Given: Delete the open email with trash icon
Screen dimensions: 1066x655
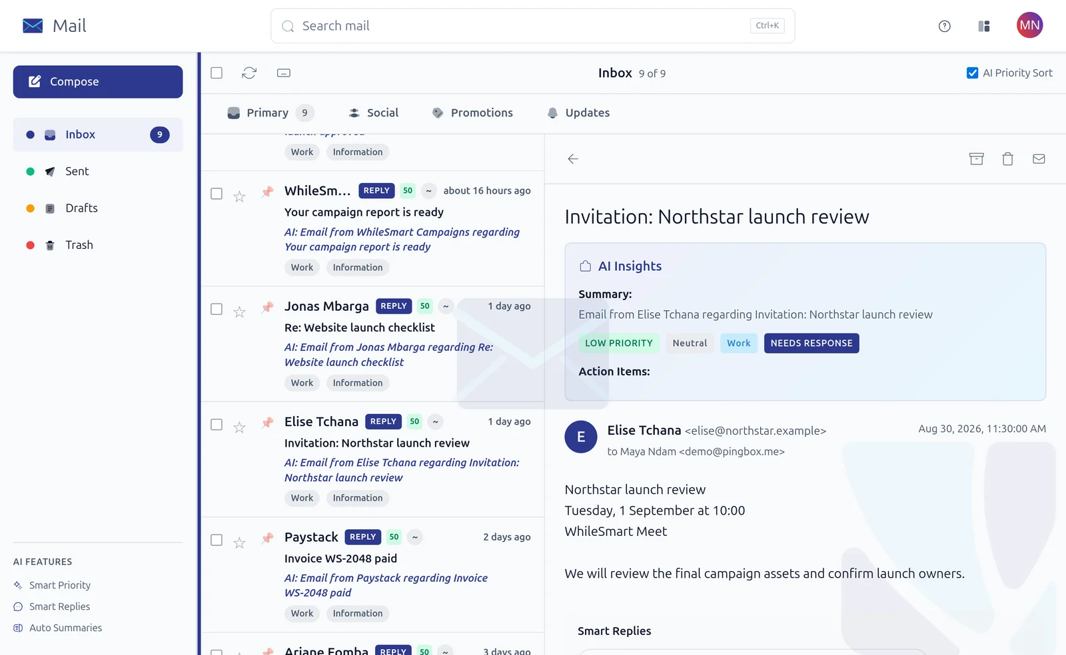Looking at the screenshot, I should click(x=1008, y=159).
